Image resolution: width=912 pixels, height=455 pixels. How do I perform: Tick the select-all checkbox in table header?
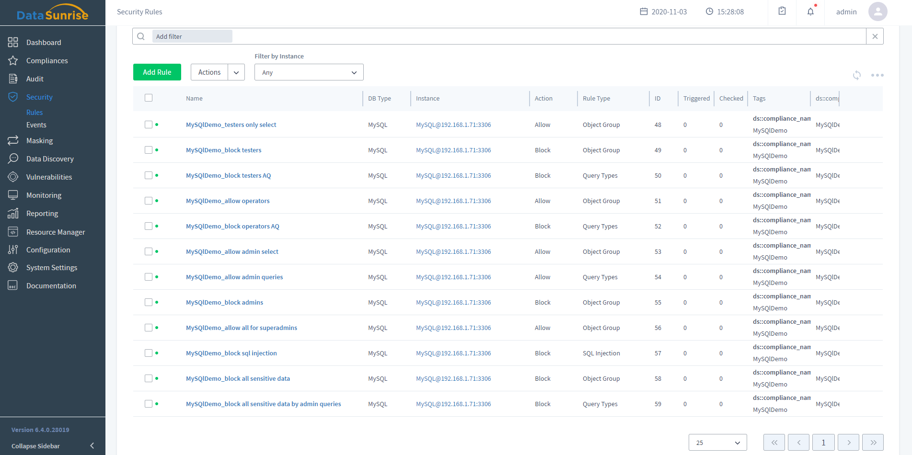tap(149, 98)
